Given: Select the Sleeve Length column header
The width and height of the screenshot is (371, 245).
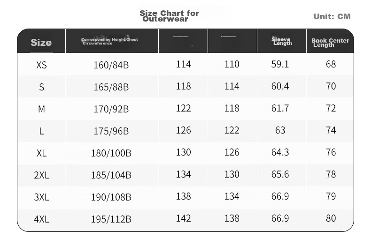Looking at the screenshot, I should [282, 41].
